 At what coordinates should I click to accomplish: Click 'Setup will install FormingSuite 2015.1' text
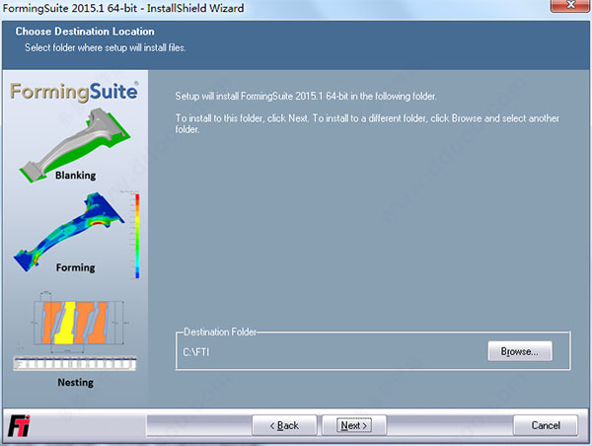tap(306, 97)
